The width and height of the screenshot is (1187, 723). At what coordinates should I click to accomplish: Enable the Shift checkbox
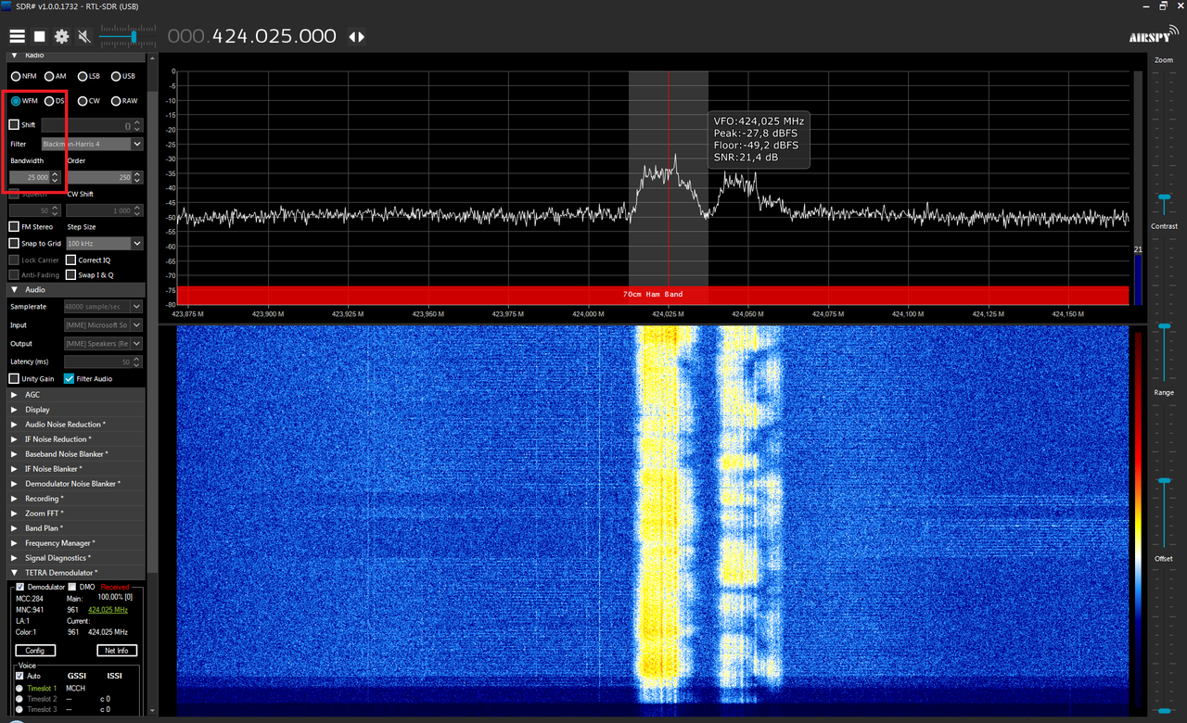click(14, 124)
